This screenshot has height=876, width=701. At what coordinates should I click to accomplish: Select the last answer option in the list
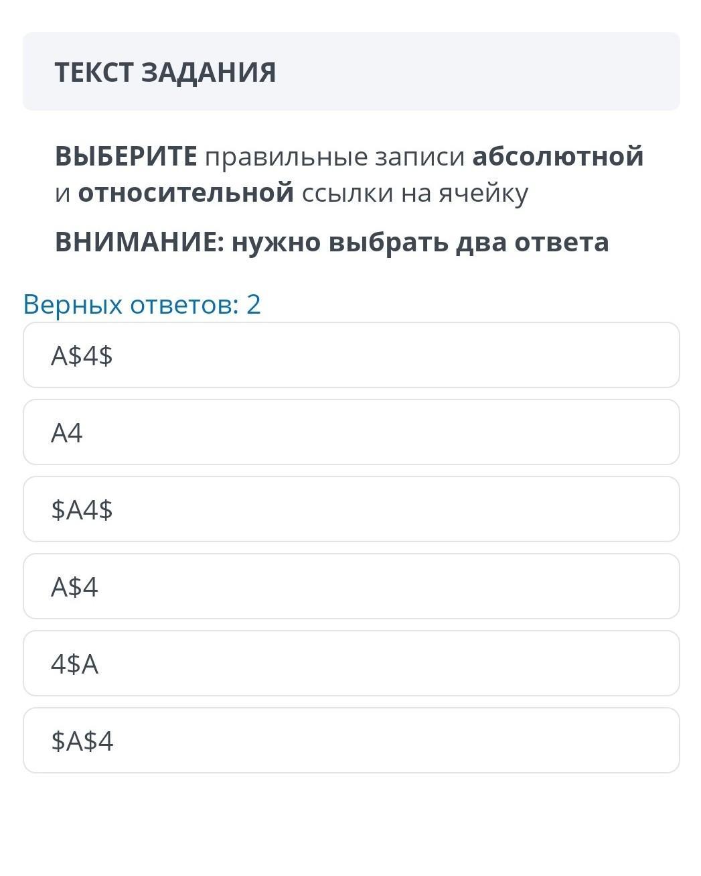pos(351,741)
